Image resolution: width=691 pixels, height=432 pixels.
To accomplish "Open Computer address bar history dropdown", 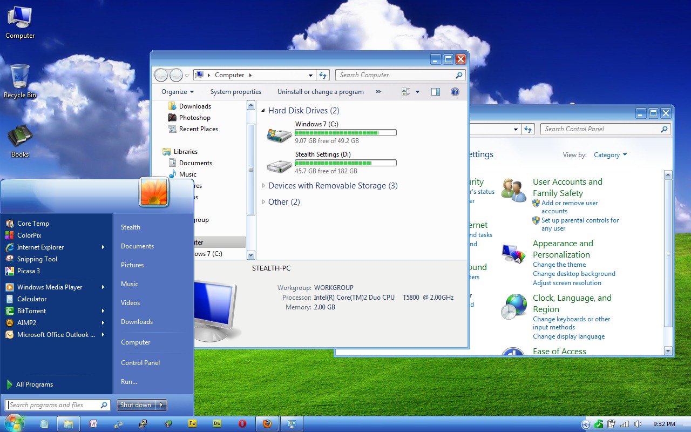I will 310,75.
